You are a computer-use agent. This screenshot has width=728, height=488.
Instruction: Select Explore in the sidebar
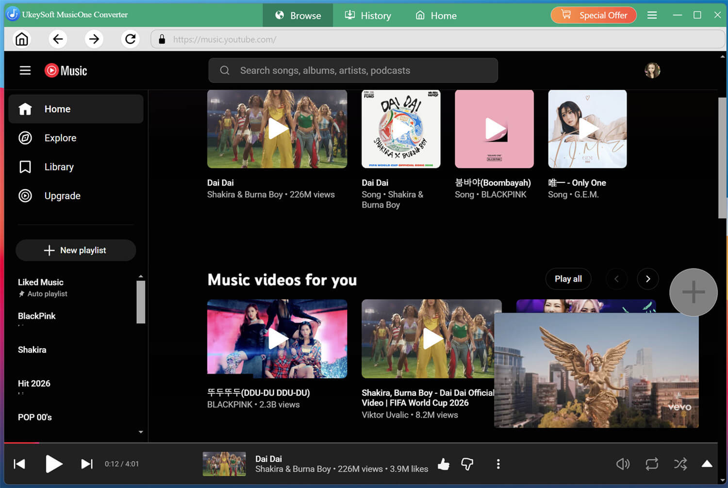[76, 138]
